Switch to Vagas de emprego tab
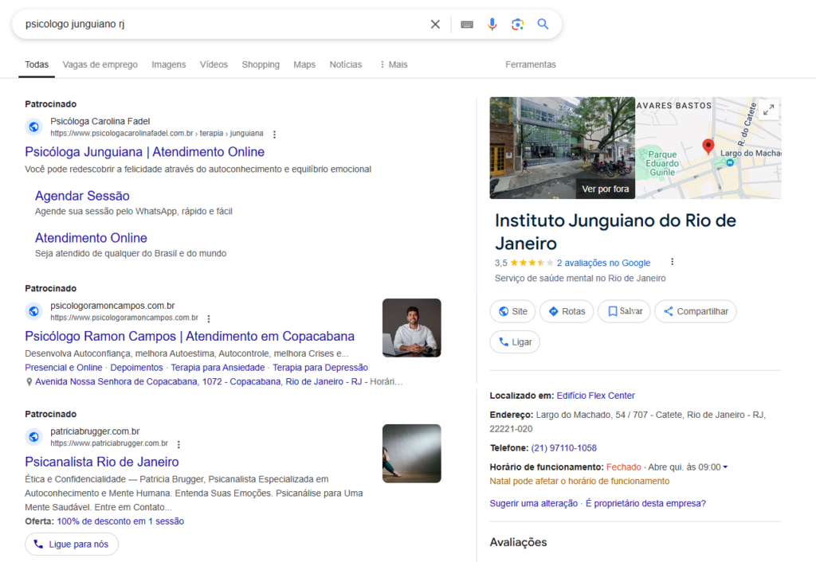Screen dimensions: 816x562 (x=100, y=64)
